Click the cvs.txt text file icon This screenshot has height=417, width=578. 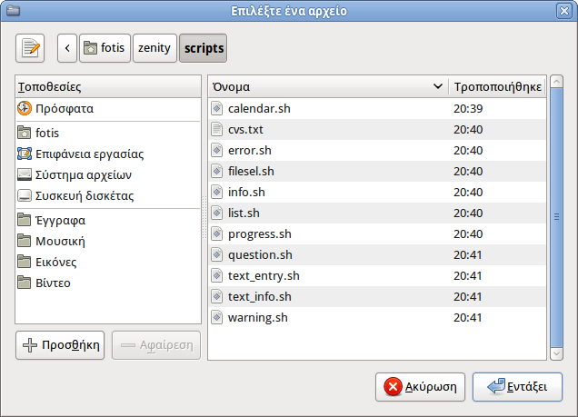pos(216,130)
